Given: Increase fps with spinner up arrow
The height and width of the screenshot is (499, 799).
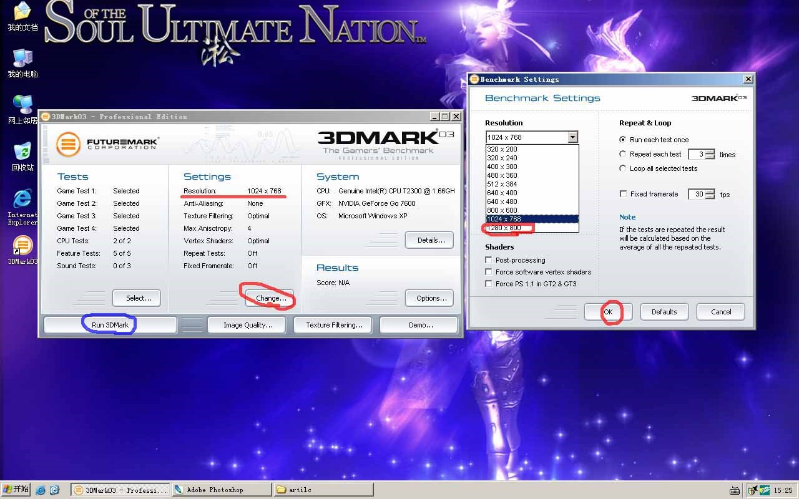Looking at the screenshot, I should (x=710, y=191).
